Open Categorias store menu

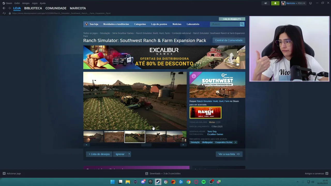pos(140,24)
